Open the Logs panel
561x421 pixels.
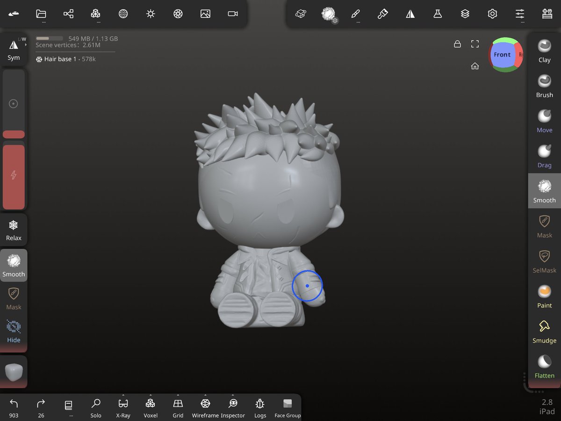click(260, 408)
